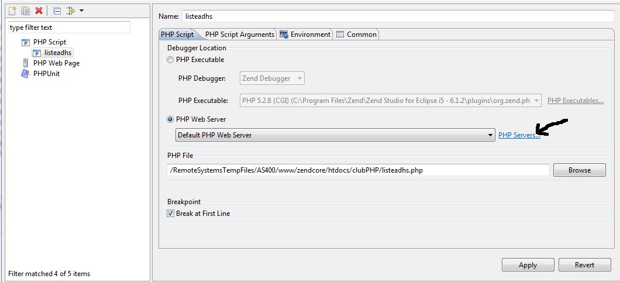Click the Breakpoint group label
This screenshot has width=620, height=282.
click(184, 202)
